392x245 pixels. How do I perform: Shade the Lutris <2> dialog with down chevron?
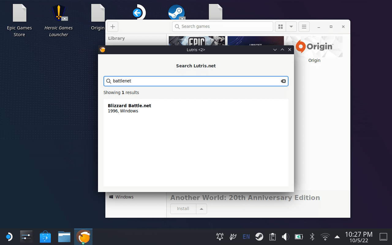[x=275, y=50]
